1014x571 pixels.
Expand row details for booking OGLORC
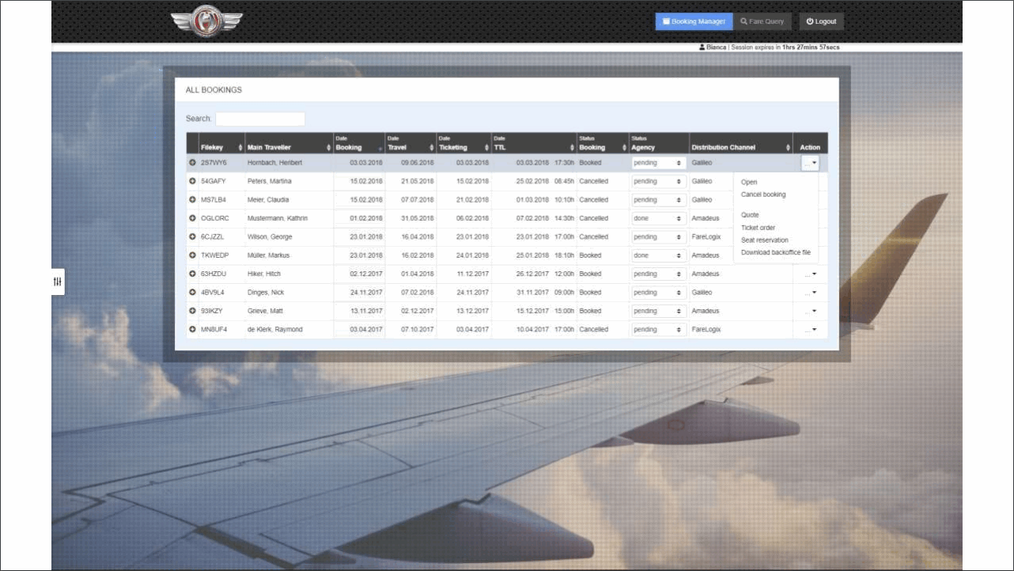192,218
